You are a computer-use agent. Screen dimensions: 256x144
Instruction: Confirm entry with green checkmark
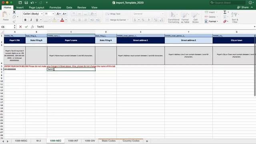click(x=26, y=27)
